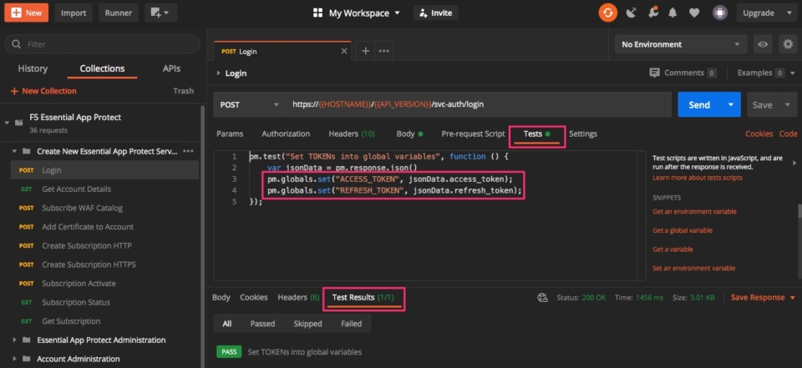
Task: Open the request Headers (10) tab
Action: point(352,134)
